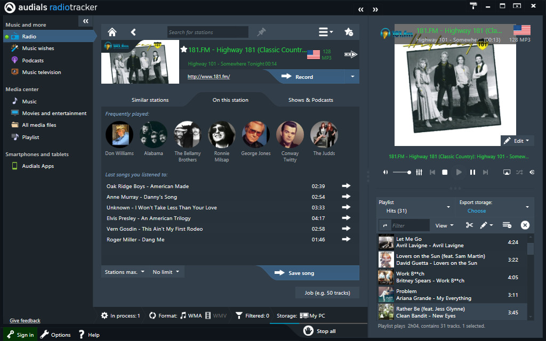Click the arrow next to Oak Ridge Boys song
The image size is (546, 341).
coord(346,186)
